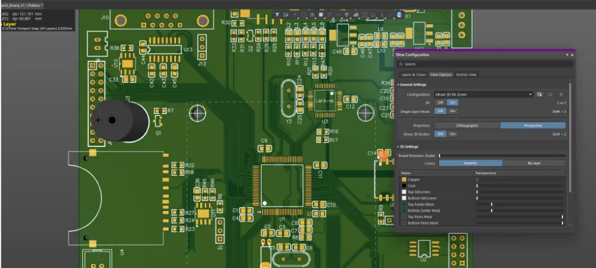The image size is (596, 268).
Task: Activate differential pair routing tool
Action: point(338,15)
